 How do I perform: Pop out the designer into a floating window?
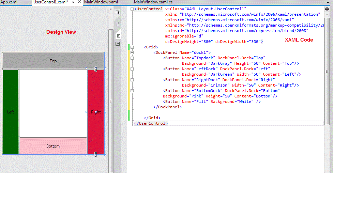click(x=117, y=12)
